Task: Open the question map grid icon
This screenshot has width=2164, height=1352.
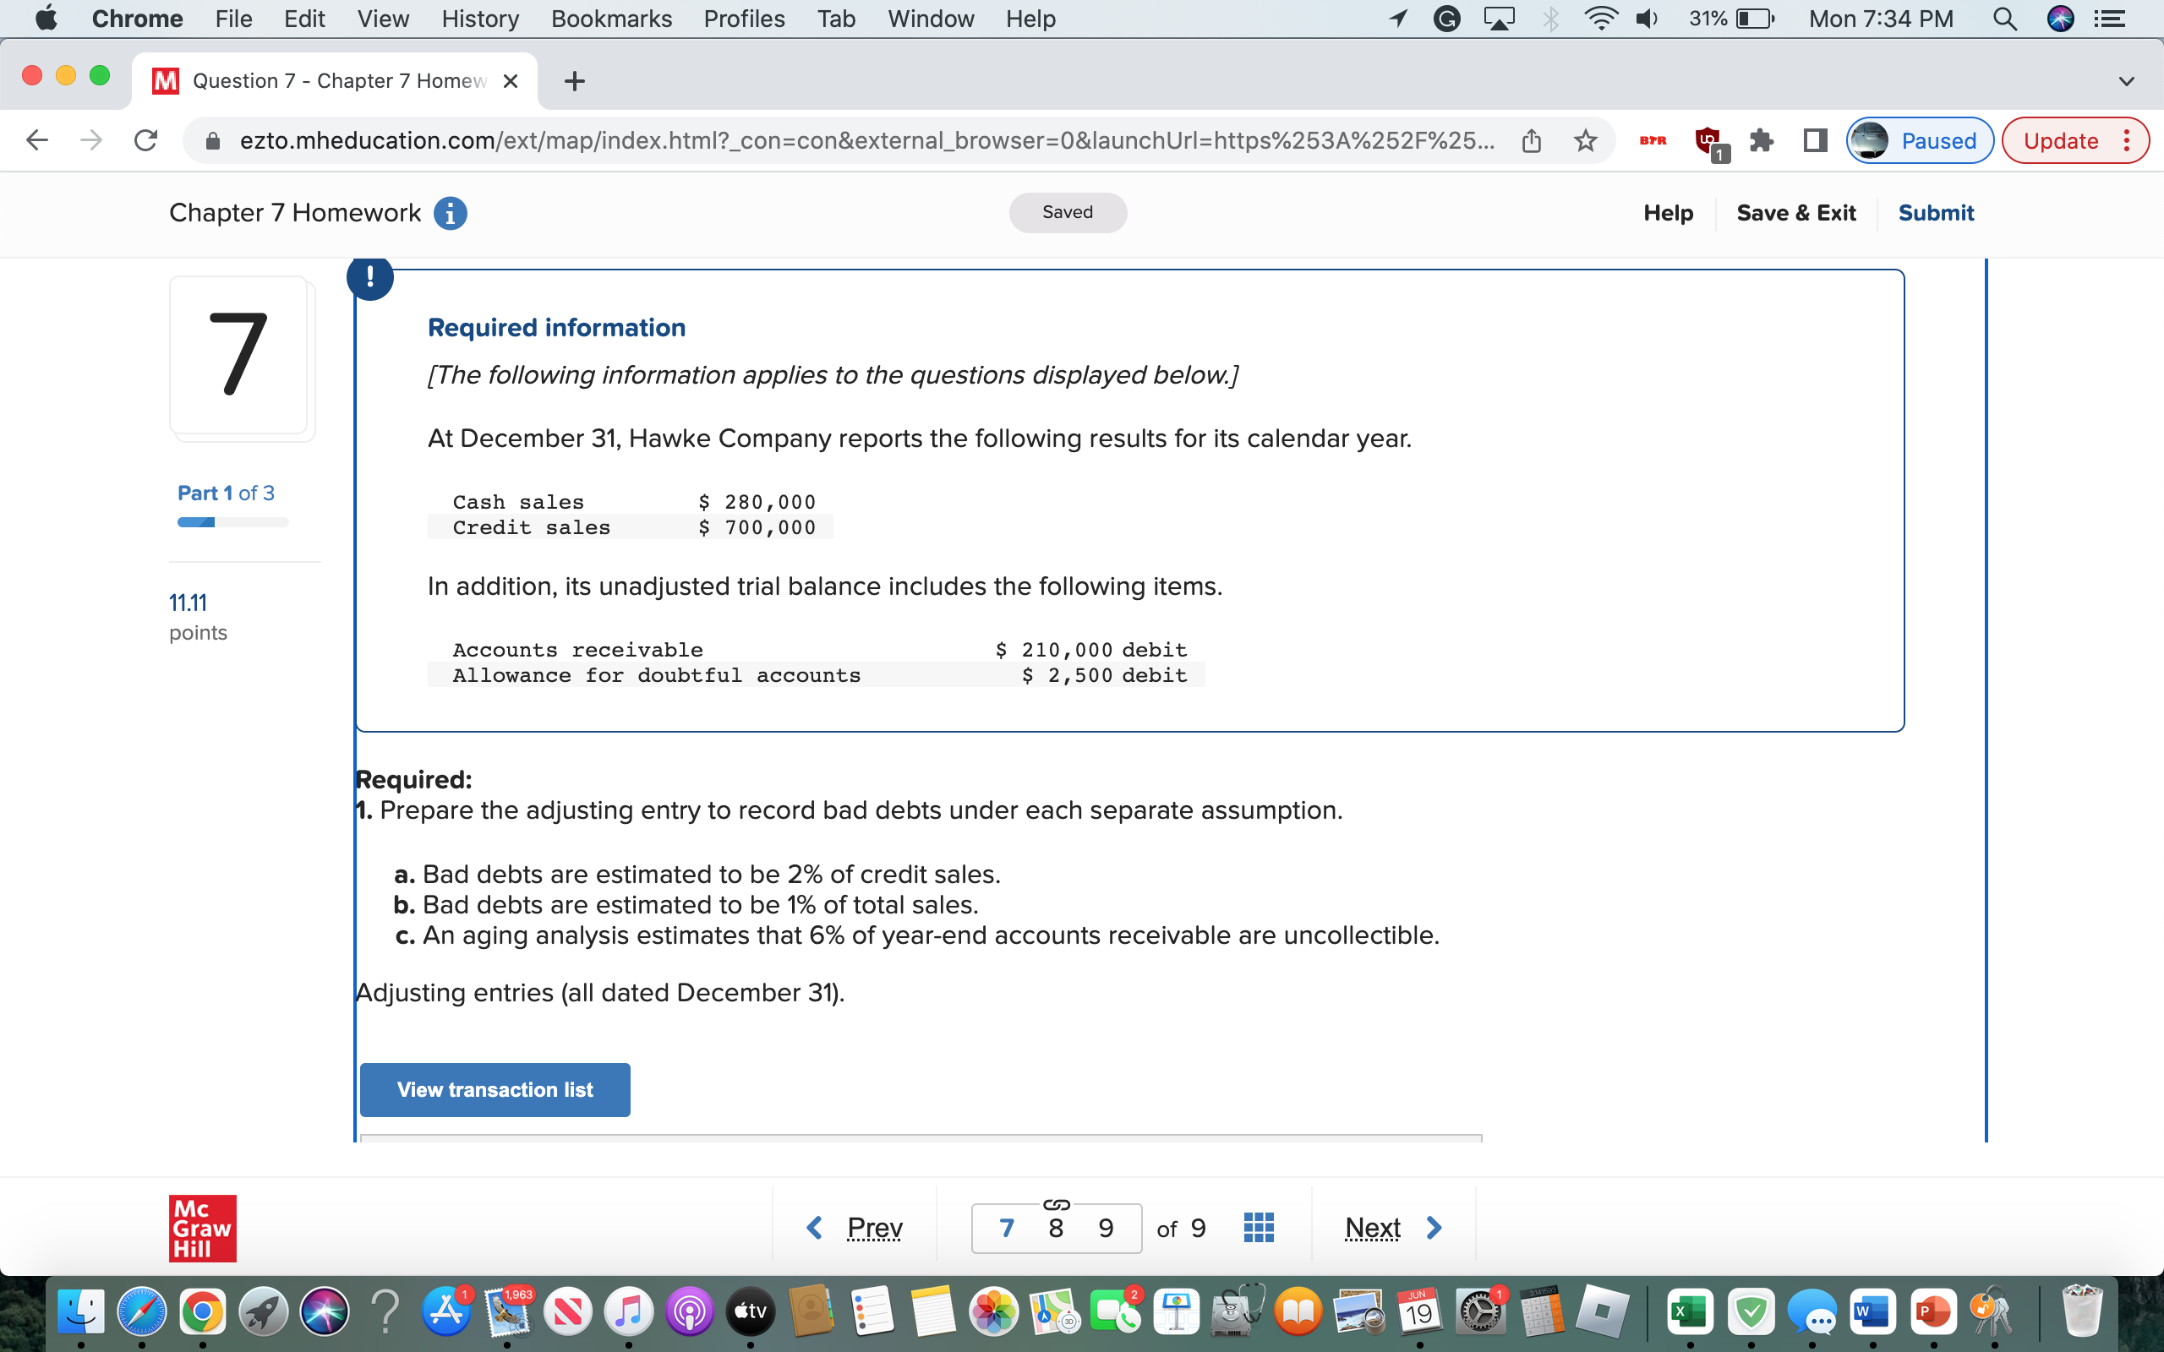Action: click(1257, 1227)
